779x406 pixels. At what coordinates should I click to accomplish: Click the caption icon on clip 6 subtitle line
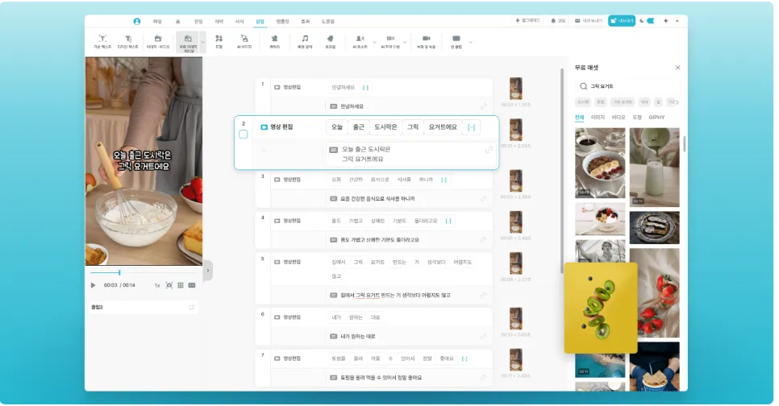[x=334, y=337]
